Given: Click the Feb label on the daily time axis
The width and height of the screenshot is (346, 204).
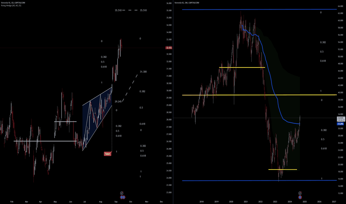Looking at the screenshot, I should pos(12,201).
